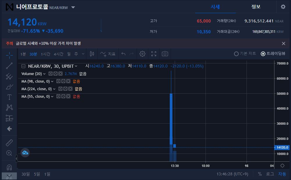Expand the Volume (20) indicator menu
Image resolution: width=291 pixels, height=180 pixels.
(44, 74)
